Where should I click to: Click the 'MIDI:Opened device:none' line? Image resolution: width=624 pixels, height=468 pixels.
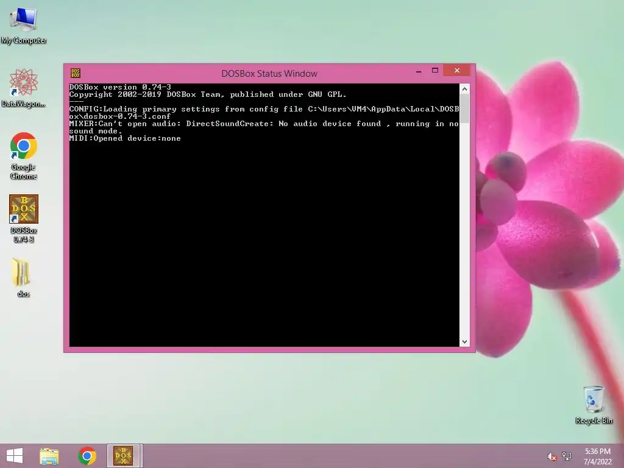pos(125,138)
